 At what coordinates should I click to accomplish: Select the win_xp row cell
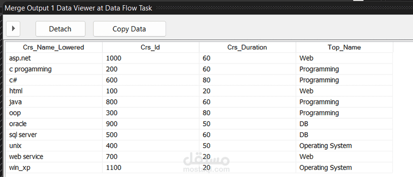tap(54, 167)
